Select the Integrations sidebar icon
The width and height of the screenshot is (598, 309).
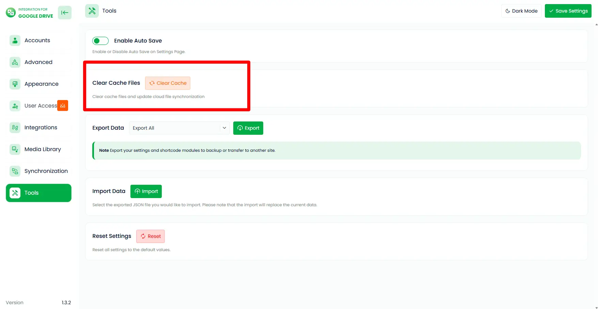15,127
